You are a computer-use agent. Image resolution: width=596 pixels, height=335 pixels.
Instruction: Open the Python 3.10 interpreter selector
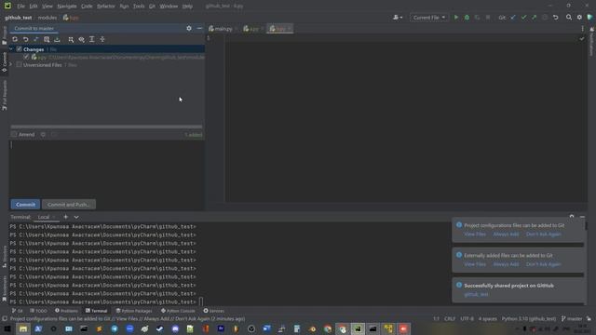pos(529,318)
